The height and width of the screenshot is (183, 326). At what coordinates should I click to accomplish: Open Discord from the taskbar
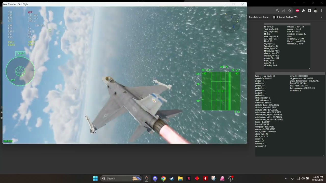point(155,178)
